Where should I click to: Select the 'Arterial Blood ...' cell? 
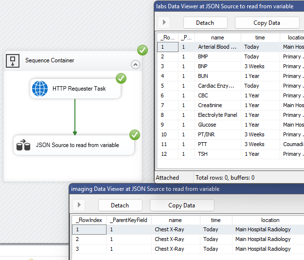click(218, 47)
